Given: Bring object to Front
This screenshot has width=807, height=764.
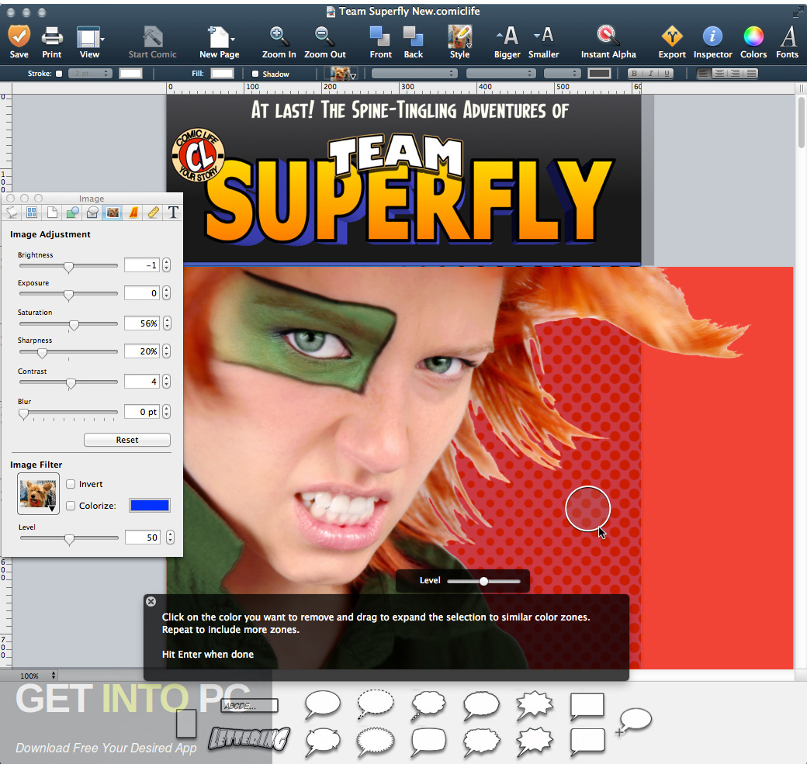Looking at the screenshot, I should [x=380, y=42].
